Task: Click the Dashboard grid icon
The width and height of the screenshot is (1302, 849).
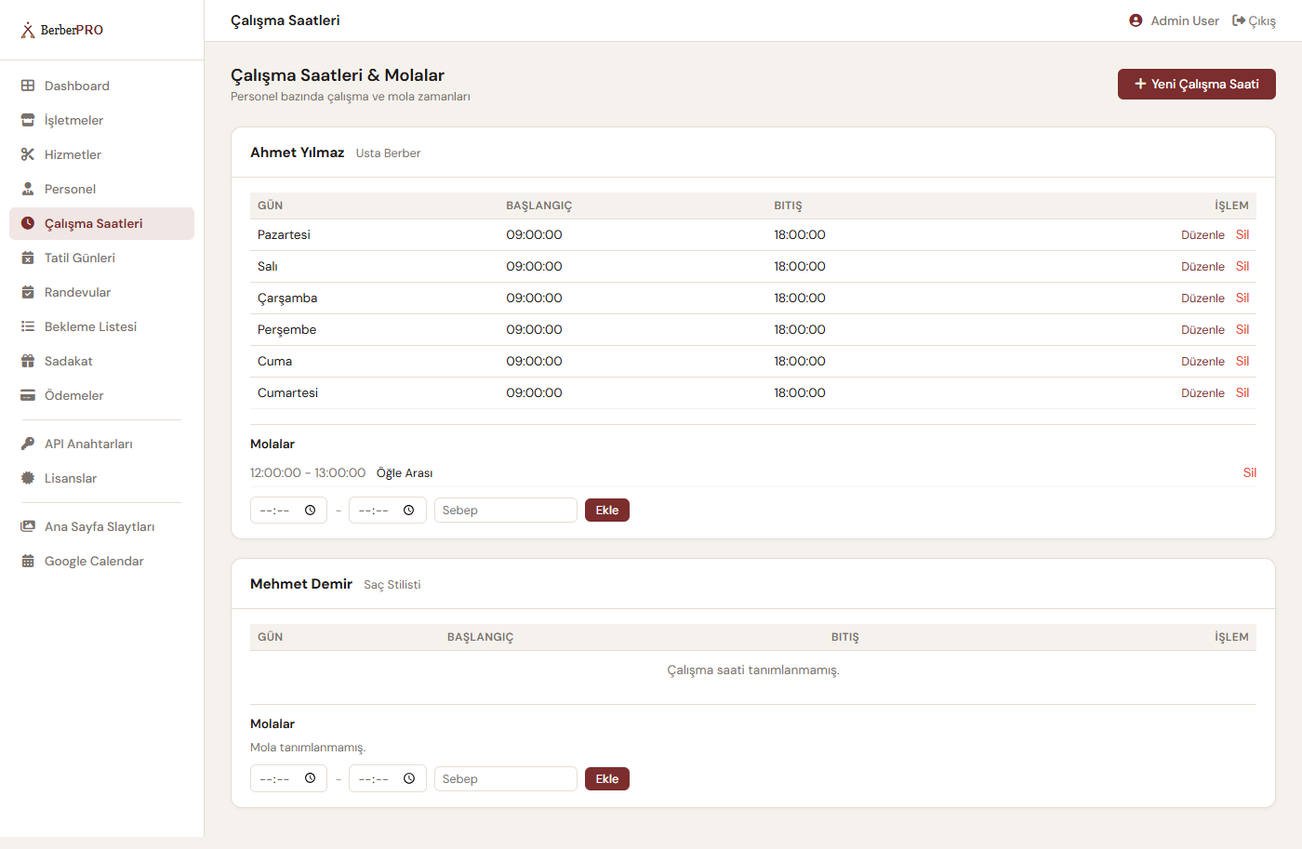Action: pyautogui.click(x=28, y=86)
